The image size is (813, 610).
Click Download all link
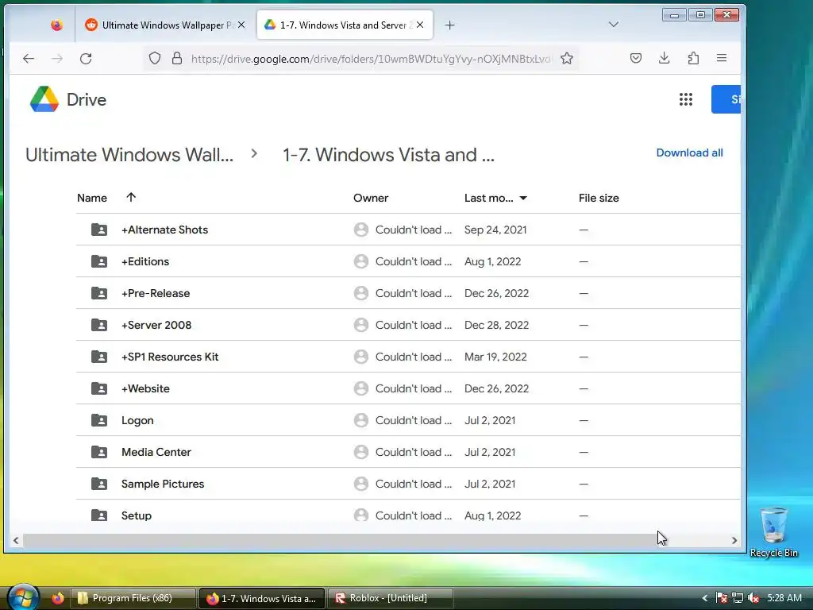click(689, 152)
